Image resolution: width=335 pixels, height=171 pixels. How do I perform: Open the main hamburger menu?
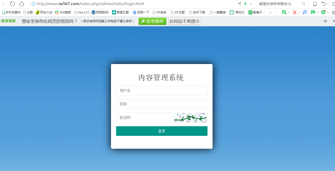click(333, 4)
